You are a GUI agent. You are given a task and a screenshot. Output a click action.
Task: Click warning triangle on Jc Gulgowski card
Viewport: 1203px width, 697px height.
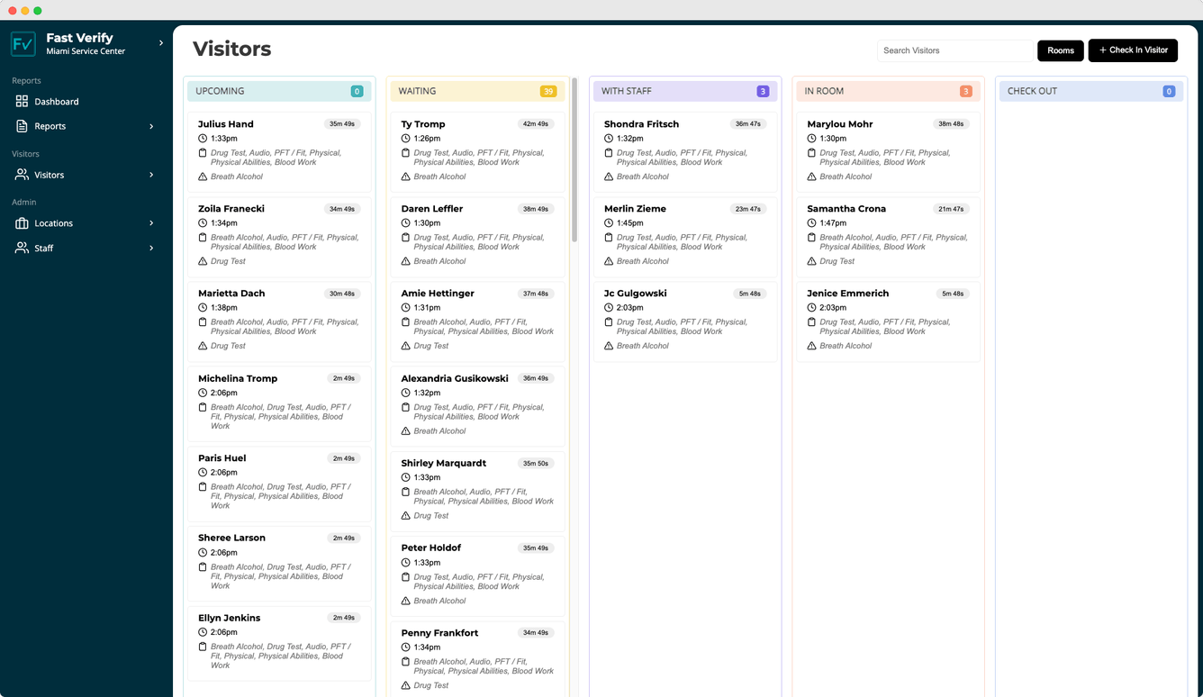click(x=609, y=346)
